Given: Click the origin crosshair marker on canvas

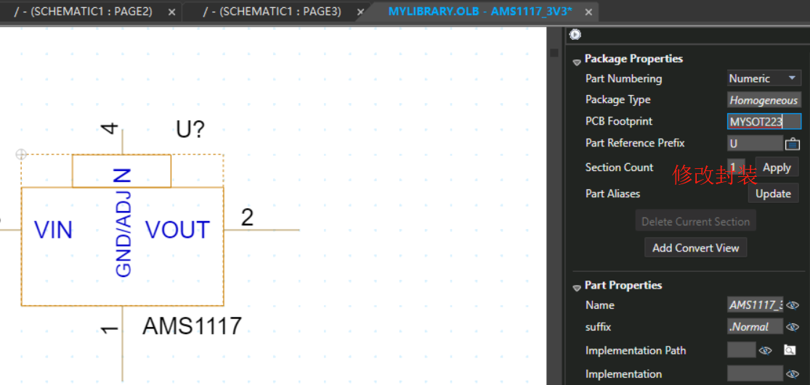Looking at the screenshot, I should [x=20, y=154].
